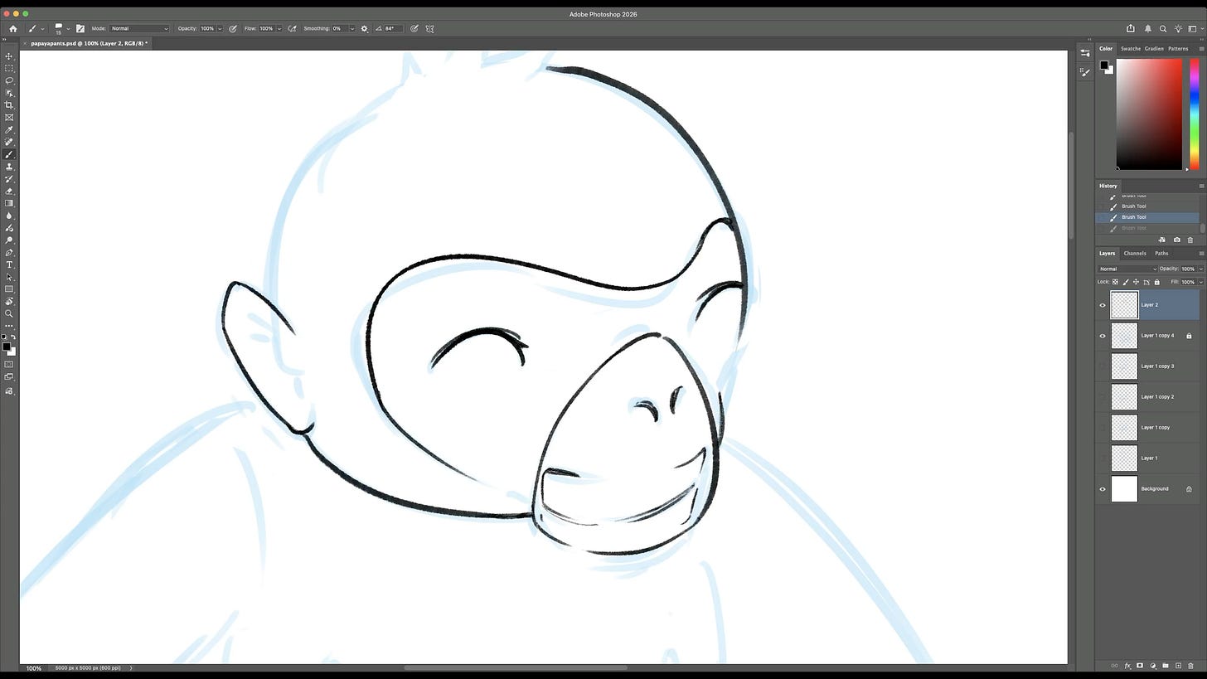
Task: Click the Home icon in options bar
Action: pyautogui.click(x=12, y=28)
